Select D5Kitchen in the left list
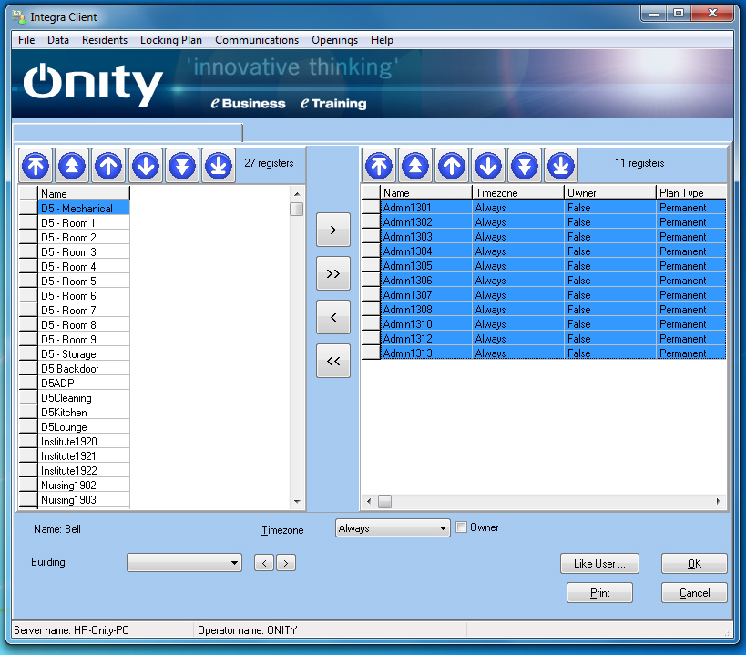746x655 pixels. [x=65, y=413]
